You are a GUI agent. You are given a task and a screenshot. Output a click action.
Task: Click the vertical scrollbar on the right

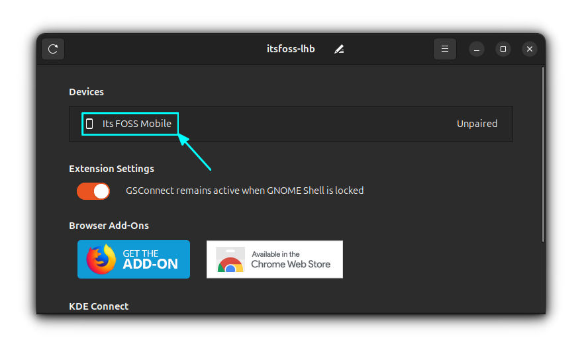click(x=543, y=154)
